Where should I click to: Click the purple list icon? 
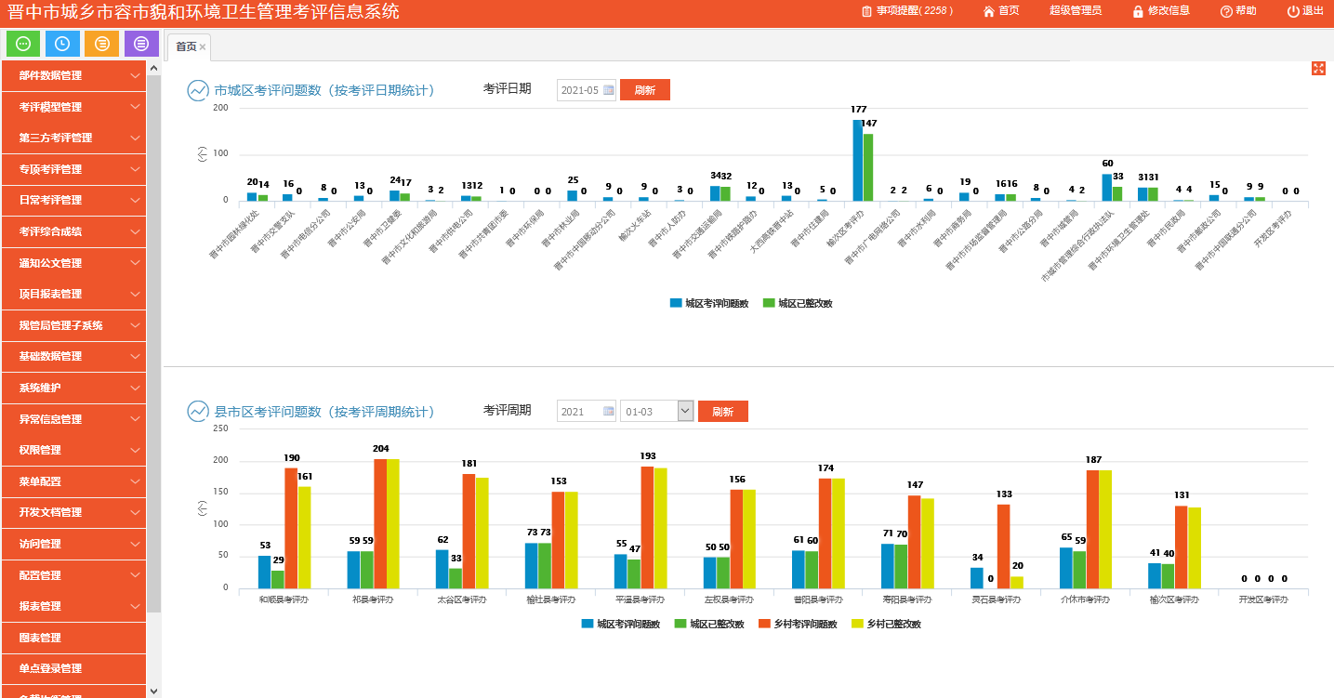(141, 44)
